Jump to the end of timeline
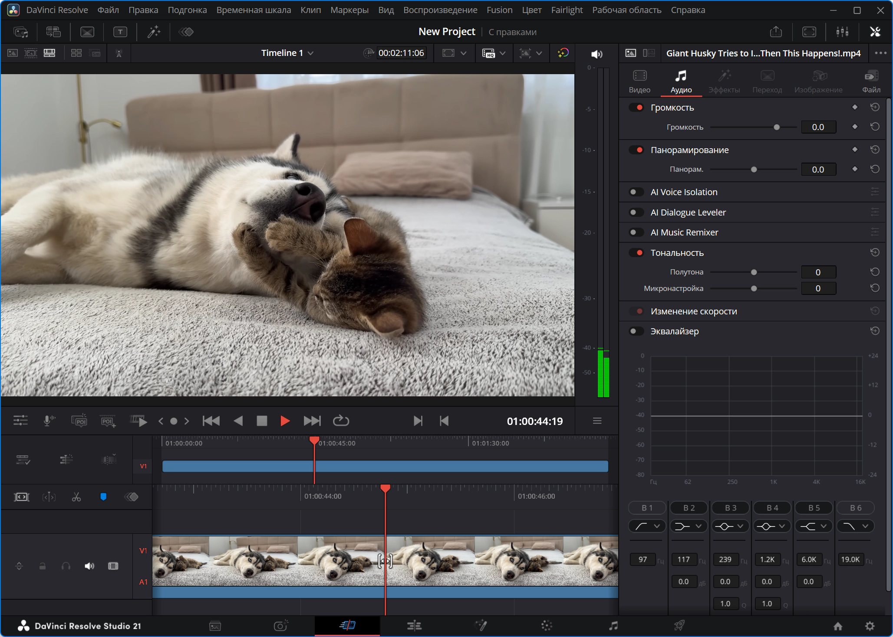 tap(312, 421)
